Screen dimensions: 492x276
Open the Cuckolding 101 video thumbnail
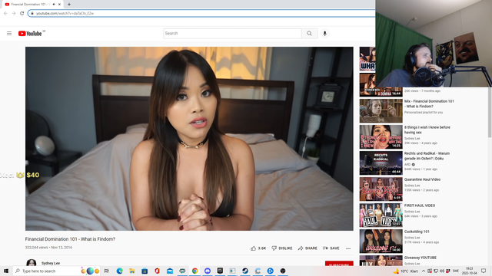pos(381,241)
